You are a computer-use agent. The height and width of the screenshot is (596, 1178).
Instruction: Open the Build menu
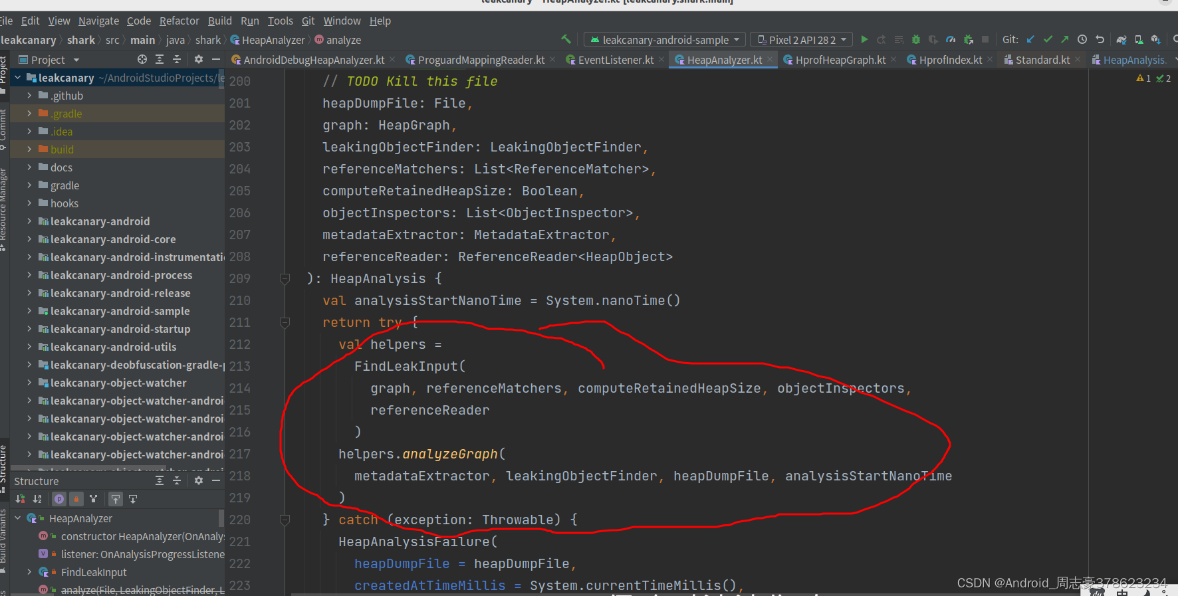tap(220, 21)
